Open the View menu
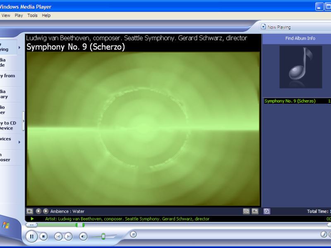Viewport: 331px width, 248px height. tap(6, 15)
